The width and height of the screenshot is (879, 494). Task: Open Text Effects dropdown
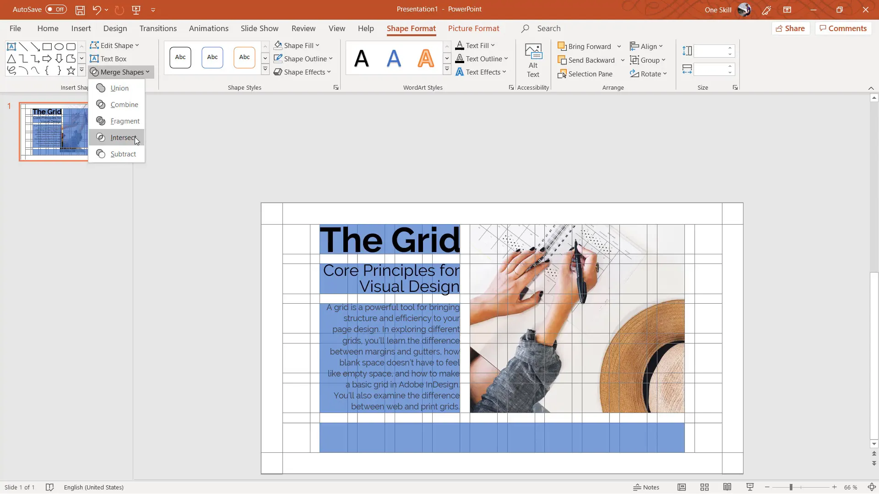pyautogui.click(x=481, y=72)
